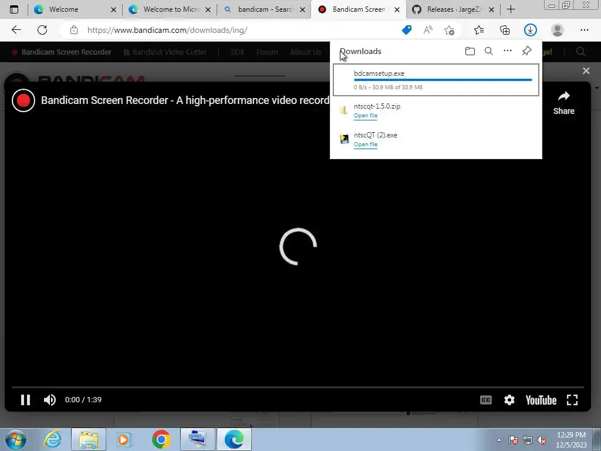Screen dimensions: 601x451
Task: Open browser Settings and more menu
Action: (584, 30)
